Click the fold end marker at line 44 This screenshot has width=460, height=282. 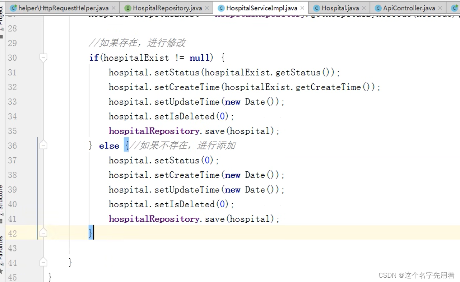tap(43, 263)
